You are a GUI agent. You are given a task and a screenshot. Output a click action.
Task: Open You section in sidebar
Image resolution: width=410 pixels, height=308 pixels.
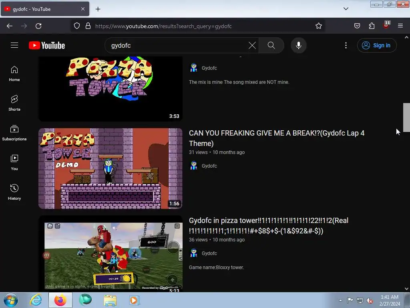[14, 162]
